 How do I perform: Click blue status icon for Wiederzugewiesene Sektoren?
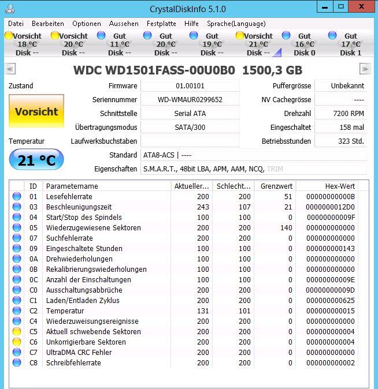(17, 227)
